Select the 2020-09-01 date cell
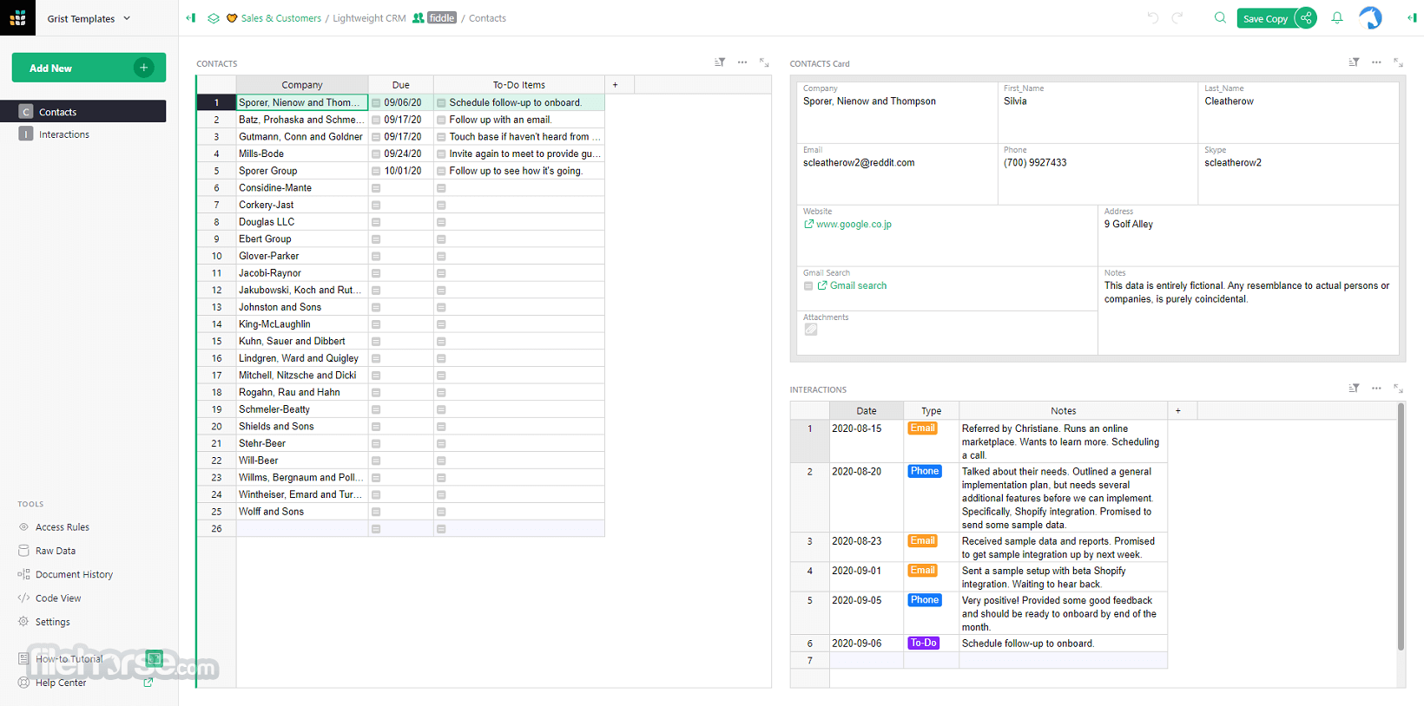Image resolution: width=1424 pixels, height=706 pixels. pos(867,577)
